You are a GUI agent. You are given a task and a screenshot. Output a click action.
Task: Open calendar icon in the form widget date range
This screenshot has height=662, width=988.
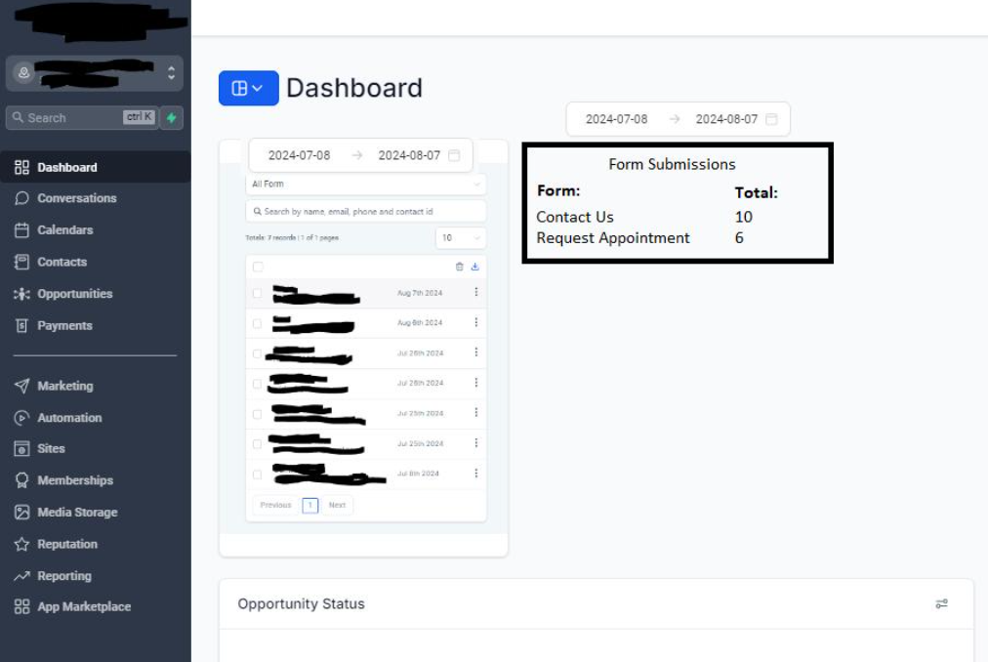tap(454, 155)
